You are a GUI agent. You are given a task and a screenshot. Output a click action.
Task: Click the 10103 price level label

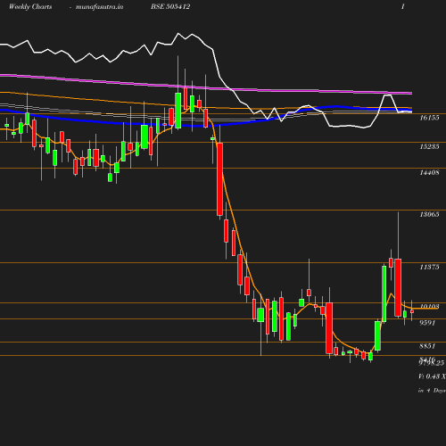(x=429, y=306)
